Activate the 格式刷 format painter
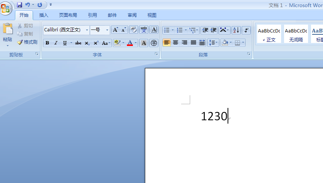The height and width of the screenshot is (183, 323). click(x=27, y=42)
